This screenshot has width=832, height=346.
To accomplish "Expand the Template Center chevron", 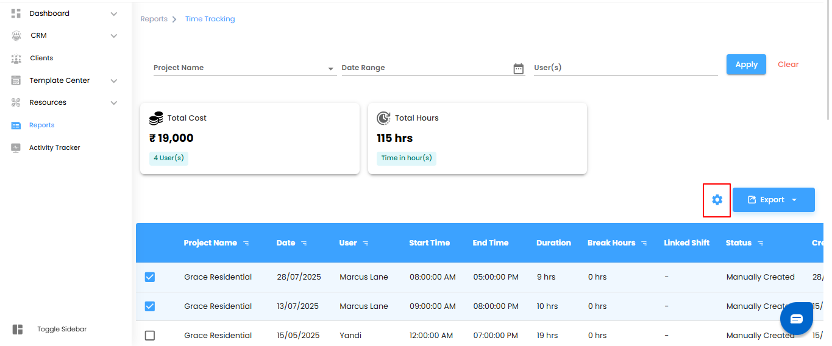I will [114, 80].
